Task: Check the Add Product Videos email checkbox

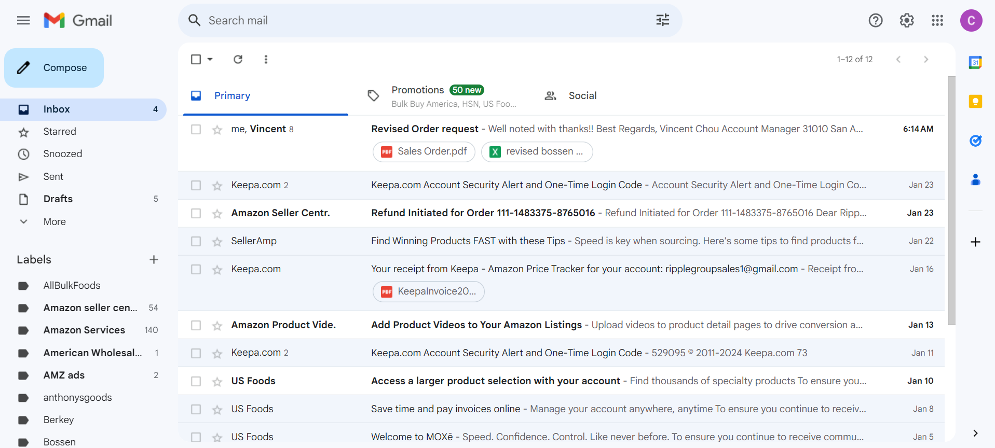Action: pyautogui.click(x=196, y=325)
